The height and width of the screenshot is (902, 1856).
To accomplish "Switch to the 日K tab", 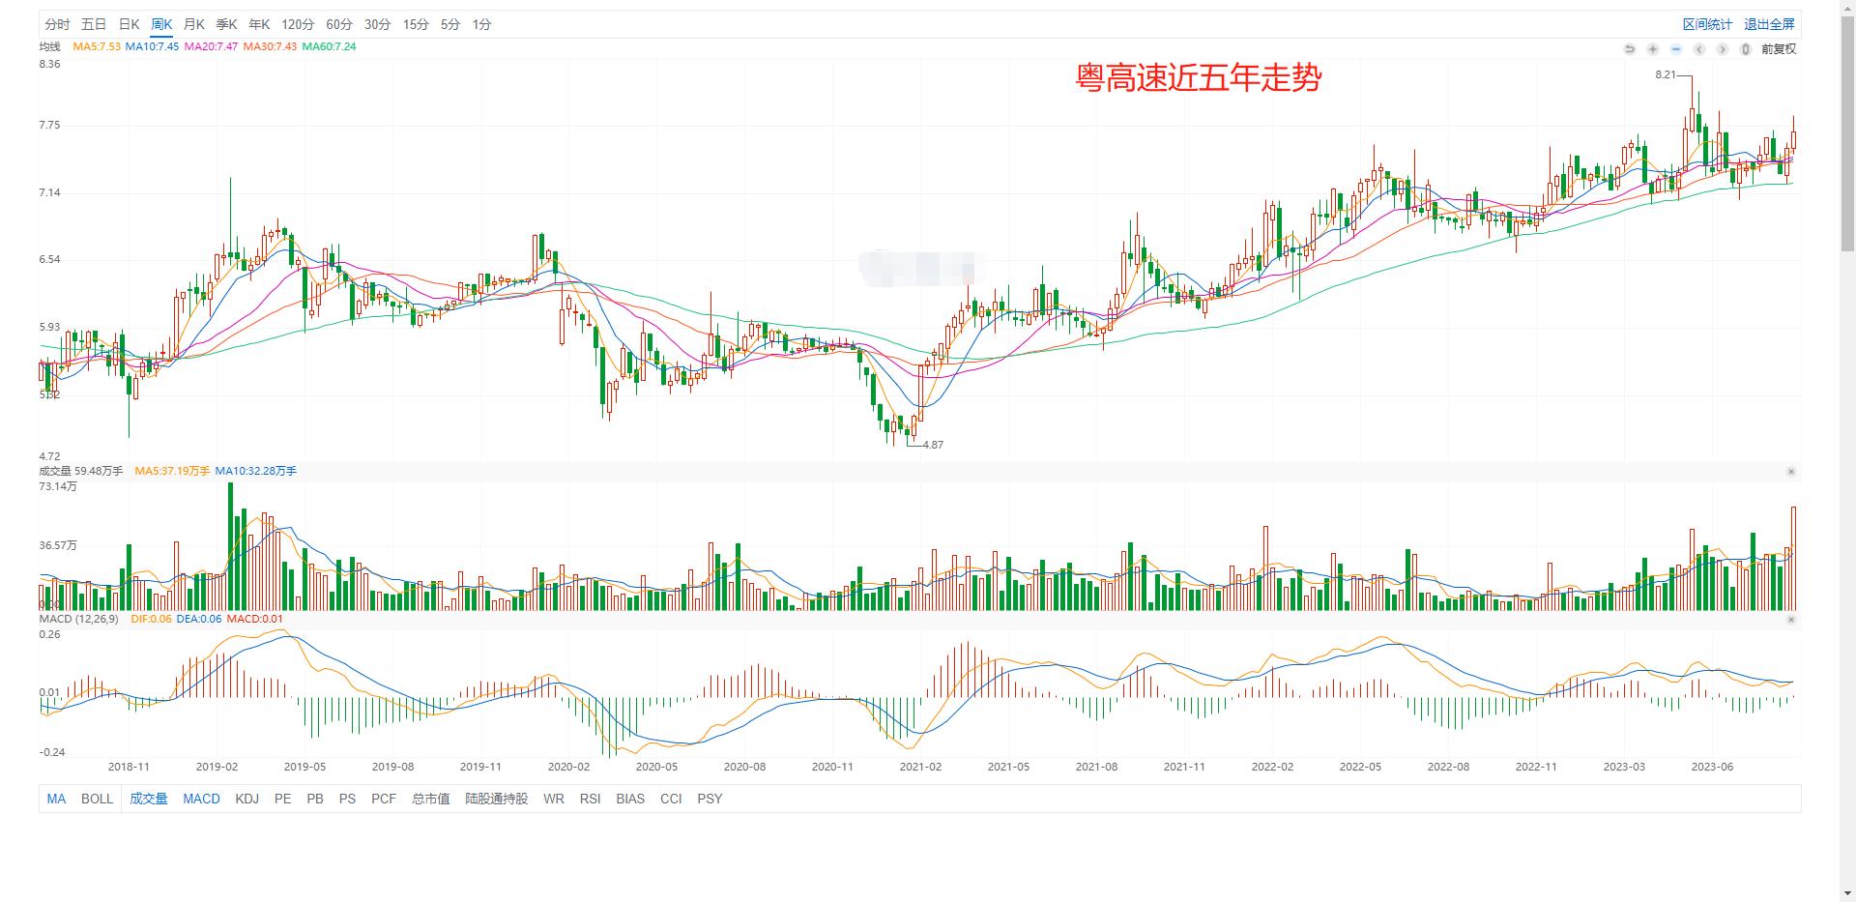I will coord(129,24).
